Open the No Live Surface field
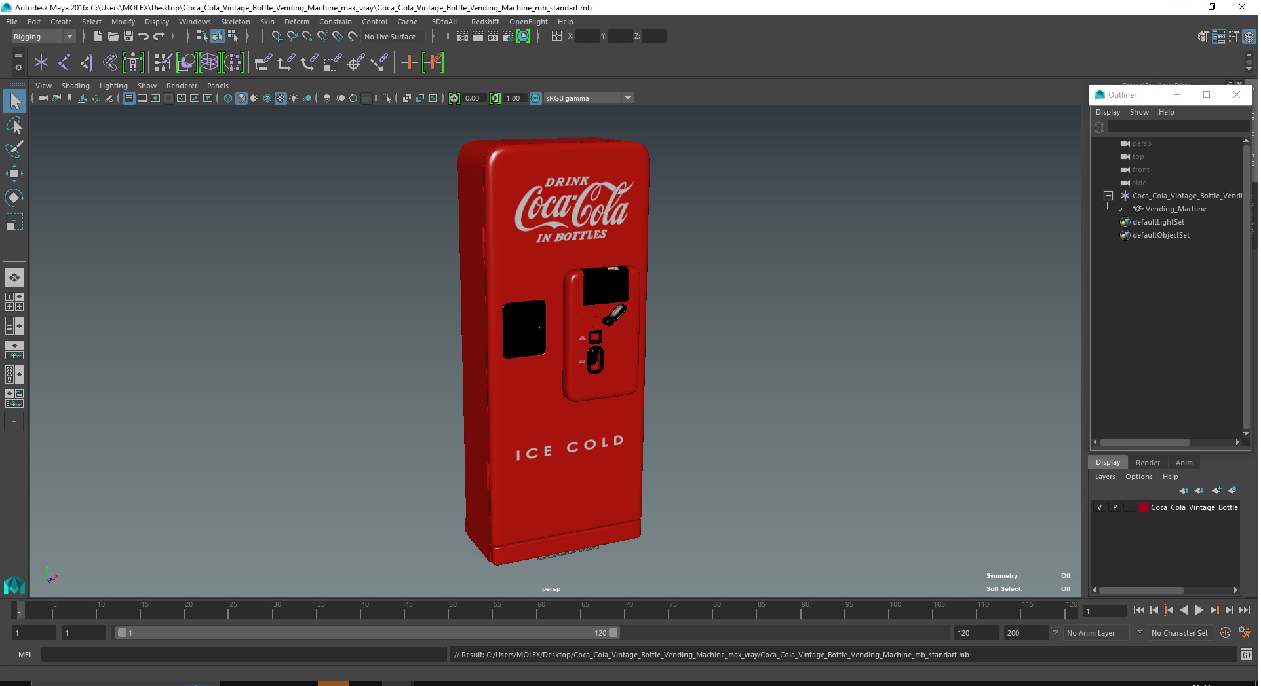The image size is (1261, 686). tap(393, 37)
